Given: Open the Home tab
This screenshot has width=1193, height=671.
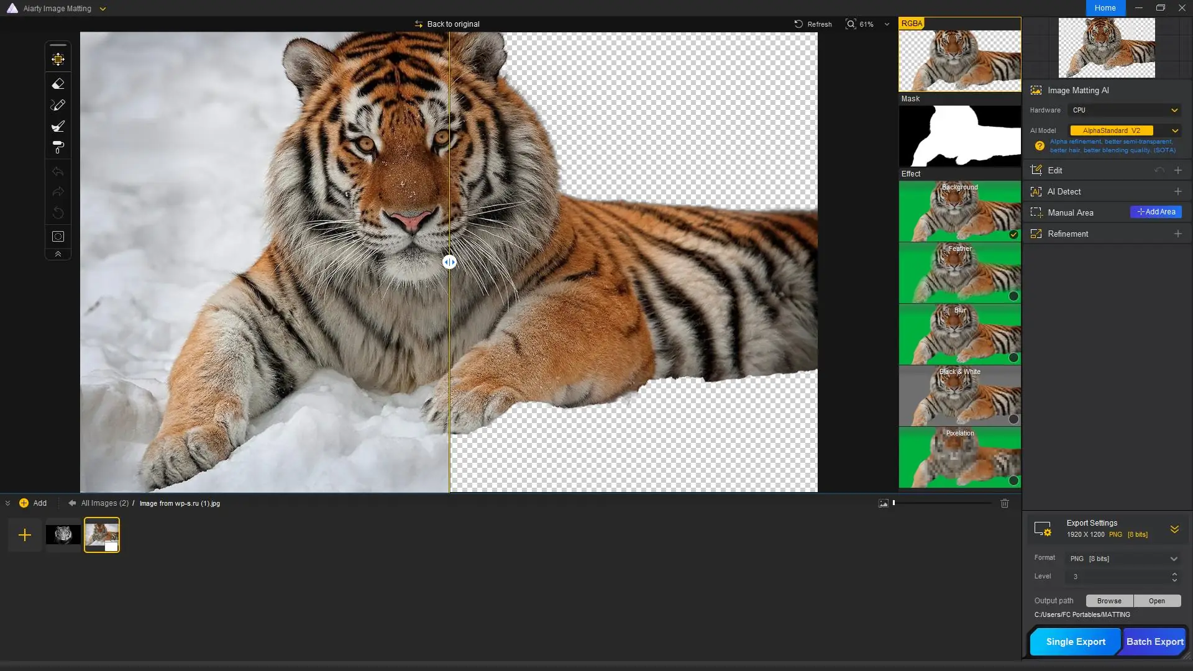Looking at the screenshot, I should click(x=1105, y=8).
